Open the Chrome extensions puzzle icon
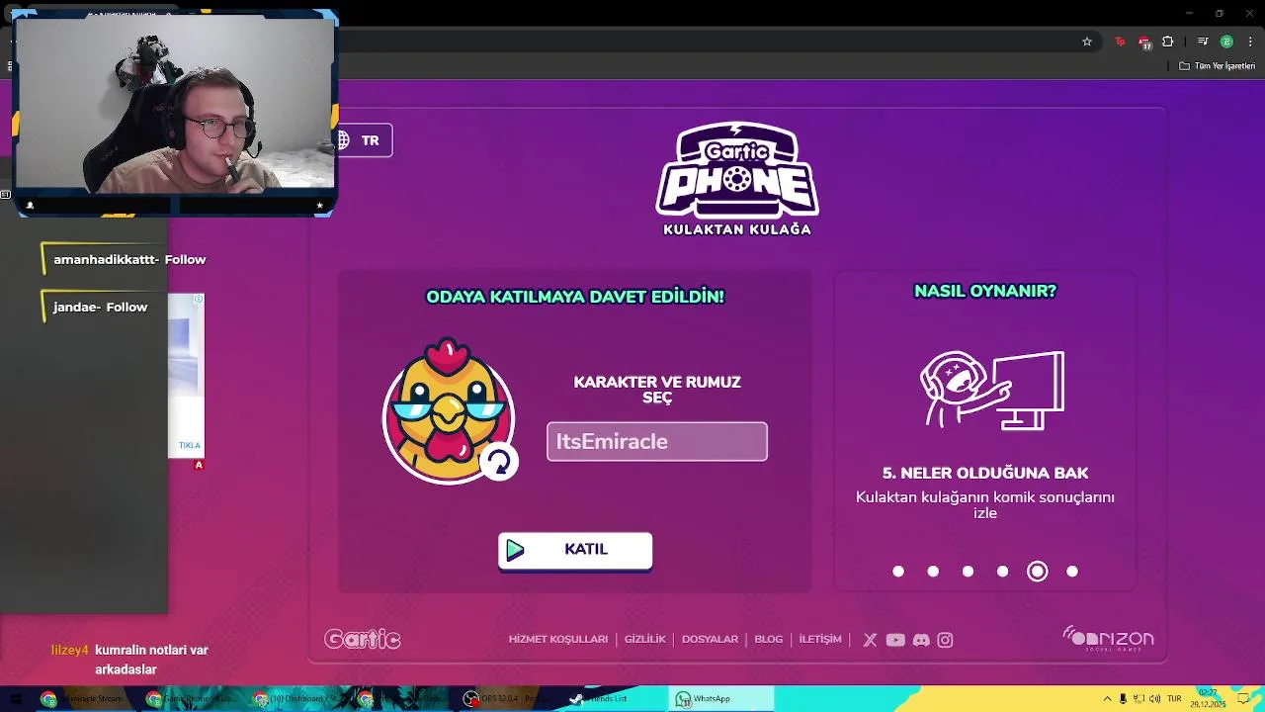1265x712 pixels. tap(1168, 42)
